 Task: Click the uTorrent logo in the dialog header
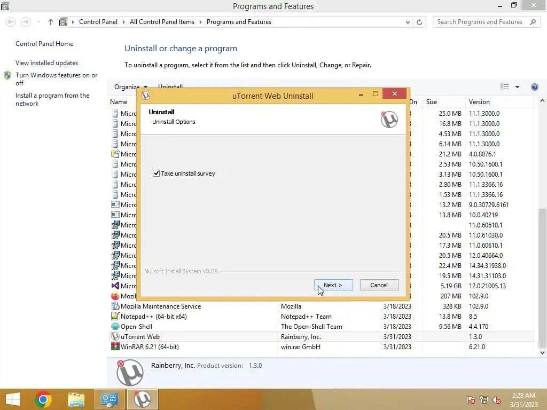(389, 119)
